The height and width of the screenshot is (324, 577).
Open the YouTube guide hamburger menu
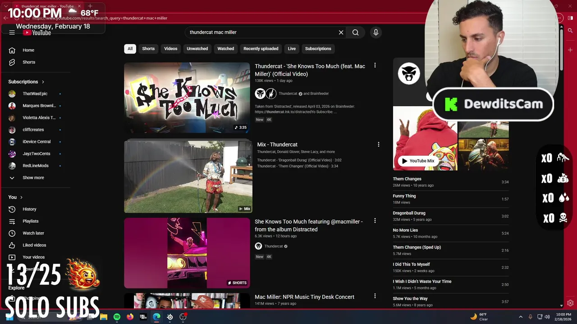click(12, 32)
